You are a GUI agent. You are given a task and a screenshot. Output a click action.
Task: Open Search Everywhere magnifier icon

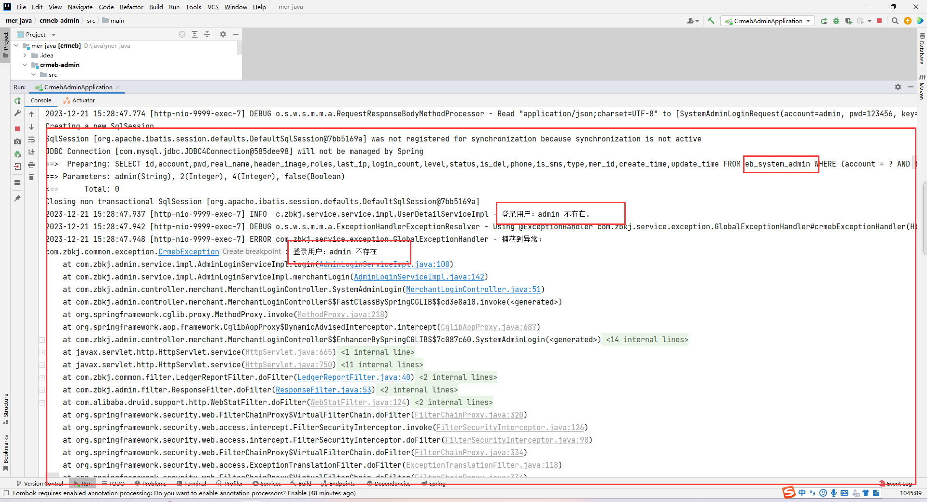(x=895, y=21)
